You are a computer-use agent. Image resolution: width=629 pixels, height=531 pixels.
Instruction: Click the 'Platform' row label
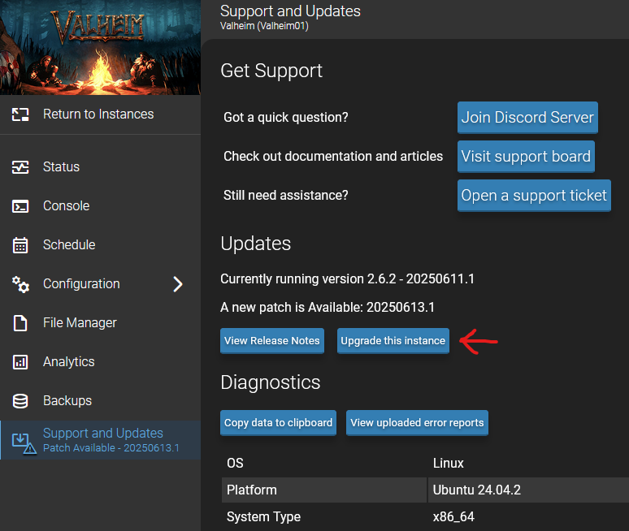point(252,490)
